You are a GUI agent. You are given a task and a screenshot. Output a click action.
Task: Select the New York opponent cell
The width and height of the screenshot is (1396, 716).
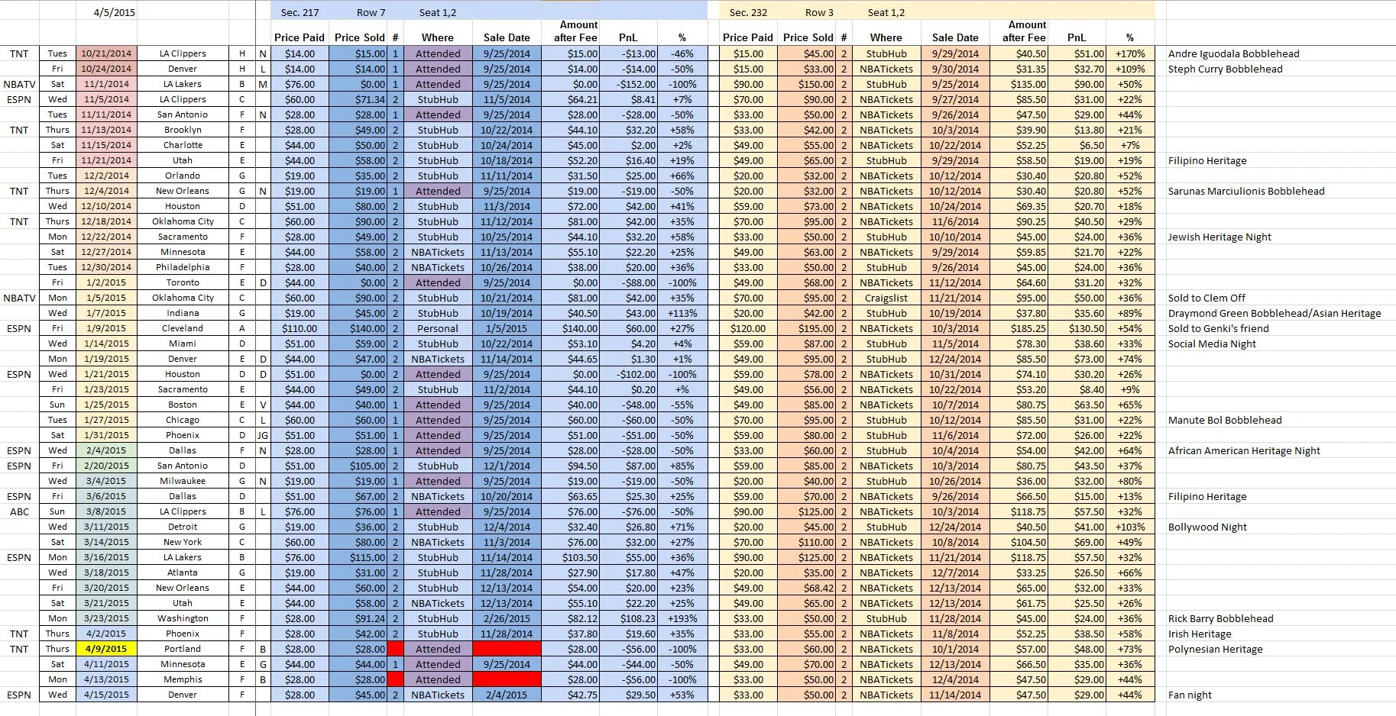pyautogui.click(x=183, y=542)
